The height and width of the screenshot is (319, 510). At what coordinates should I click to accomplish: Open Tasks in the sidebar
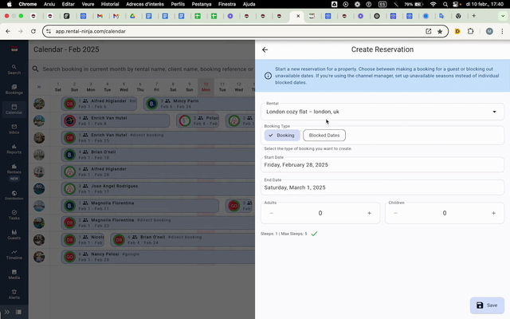click(x=14, y=215)
